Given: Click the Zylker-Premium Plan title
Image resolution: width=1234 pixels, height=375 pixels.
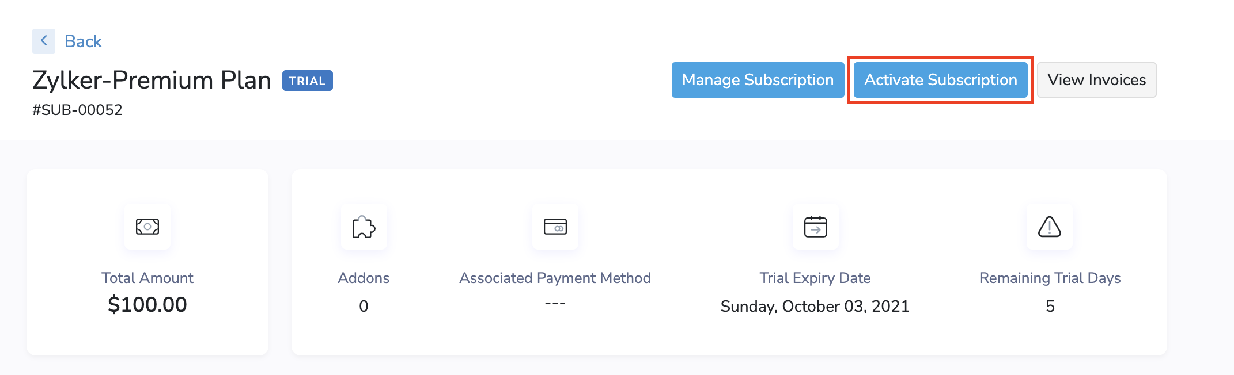Looking at the screenshot, I should click(x=152, y=81).
